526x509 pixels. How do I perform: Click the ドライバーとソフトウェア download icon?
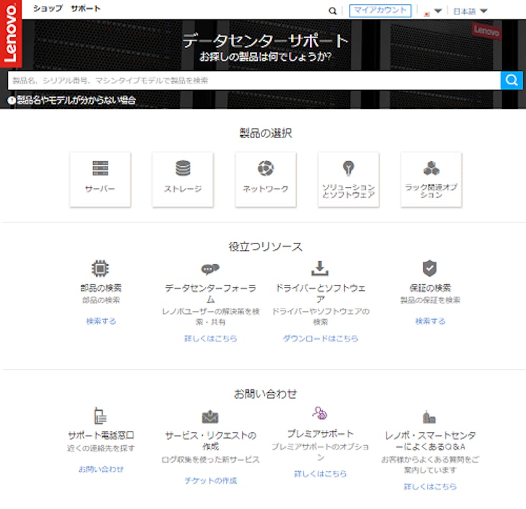pyautogui.click(x=320, y=268)
